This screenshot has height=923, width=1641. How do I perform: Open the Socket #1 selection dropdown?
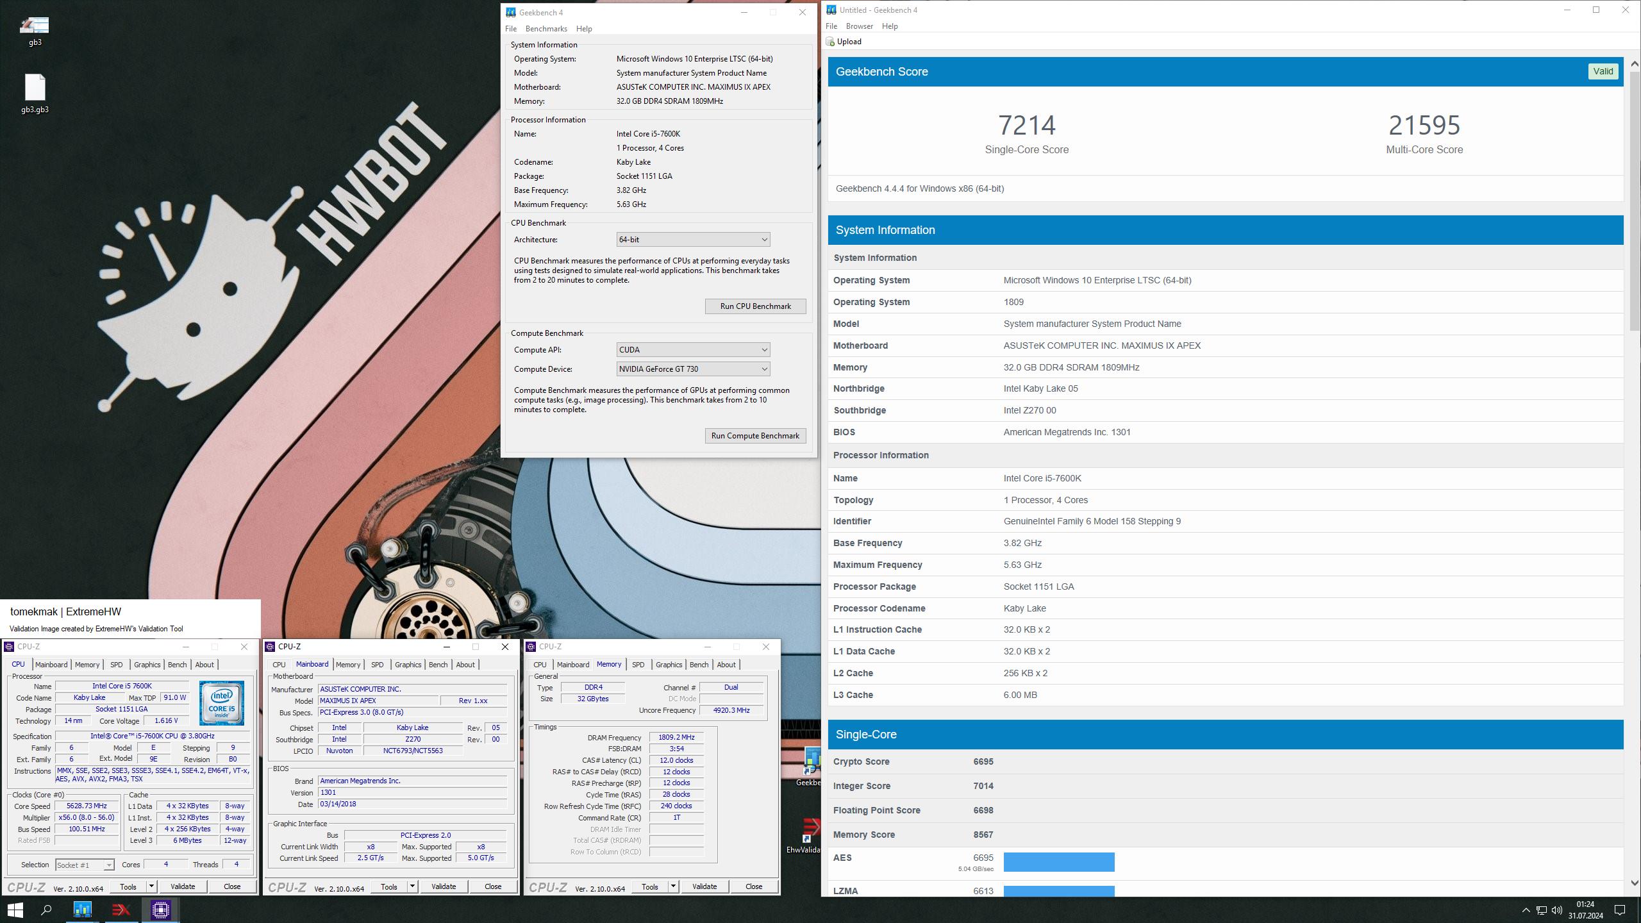coord(85,865)
